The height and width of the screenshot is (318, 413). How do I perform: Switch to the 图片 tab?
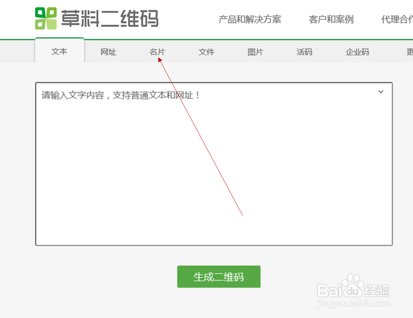click(255, 52)
